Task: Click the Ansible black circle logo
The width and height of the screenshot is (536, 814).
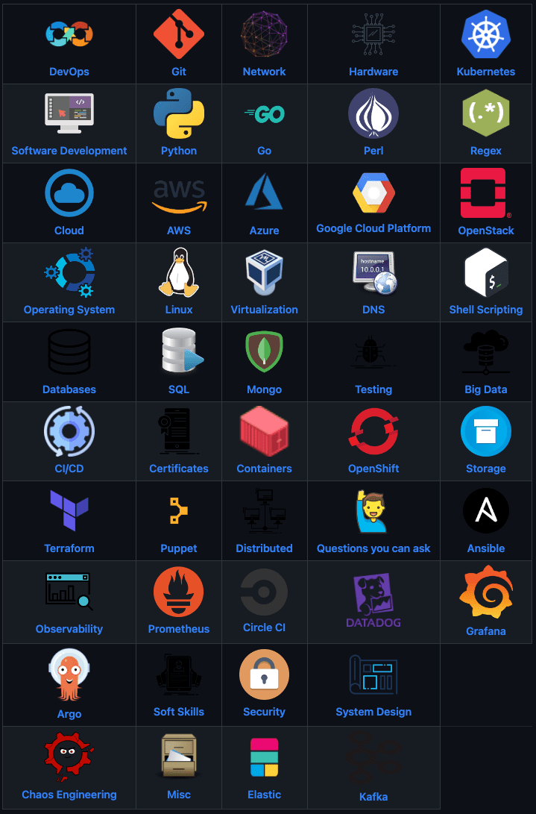Action: pyautogui.click(x=485, y=510)
